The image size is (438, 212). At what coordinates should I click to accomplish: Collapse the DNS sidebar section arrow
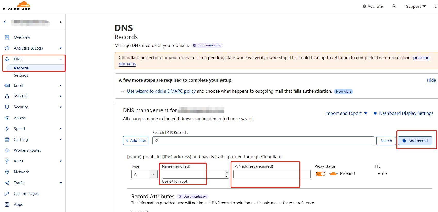tap(61, 59)
